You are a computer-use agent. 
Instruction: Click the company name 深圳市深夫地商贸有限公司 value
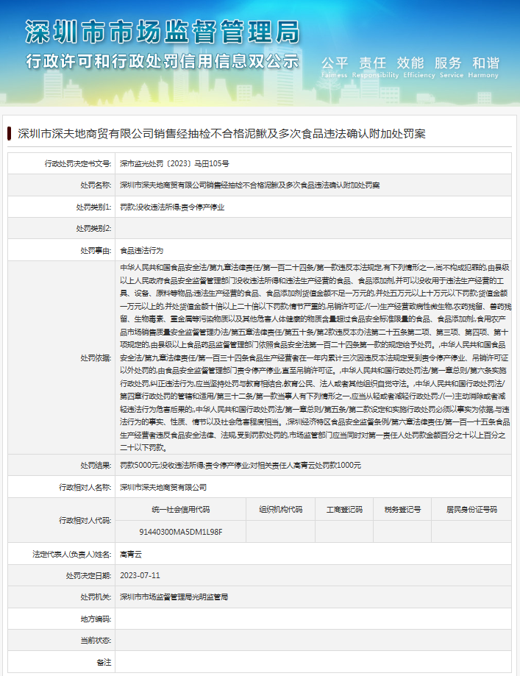click(163, 487)
